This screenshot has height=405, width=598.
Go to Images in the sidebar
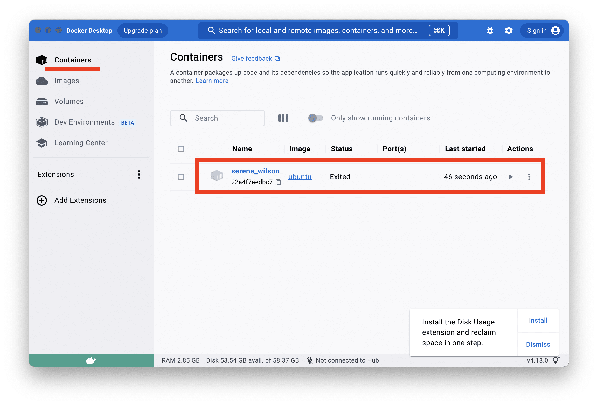coord(67,81)
